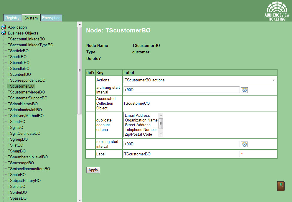Open TSdataloaderJobBO in the tree
The width and height of the screenshot is (292, 202).
[25, 110]
